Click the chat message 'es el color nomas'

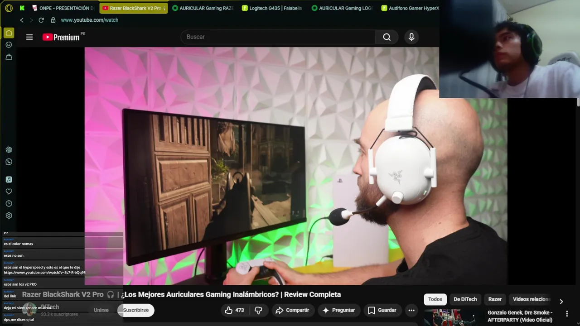coord(18,244)
